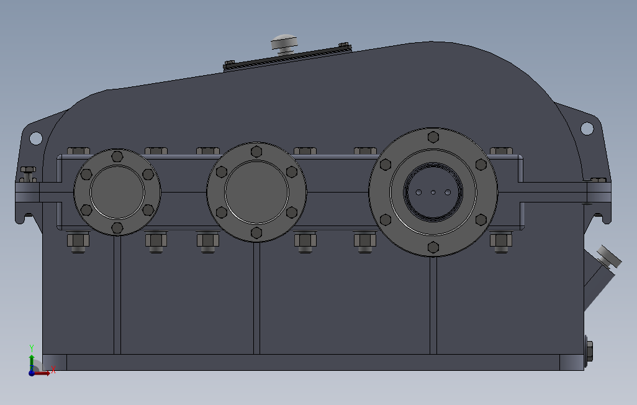This screenshot has width=637, height=405.
Task: Select the top hex bolt on right bearing cover
Action: (x=433, y=137)
